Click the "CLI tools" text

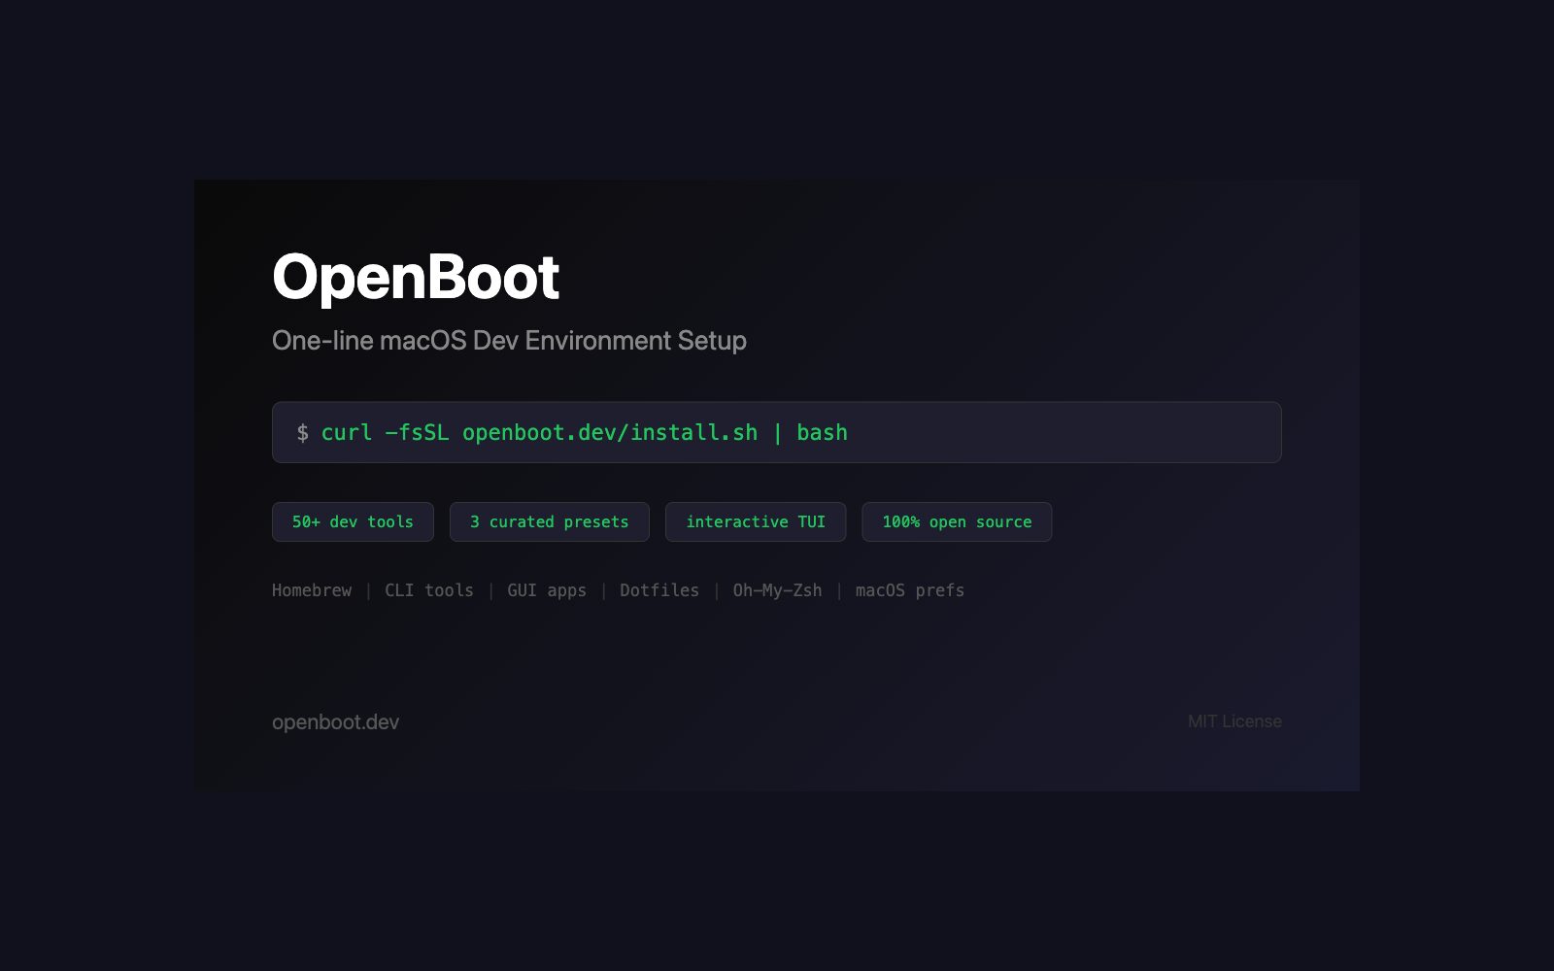(428, 590)
